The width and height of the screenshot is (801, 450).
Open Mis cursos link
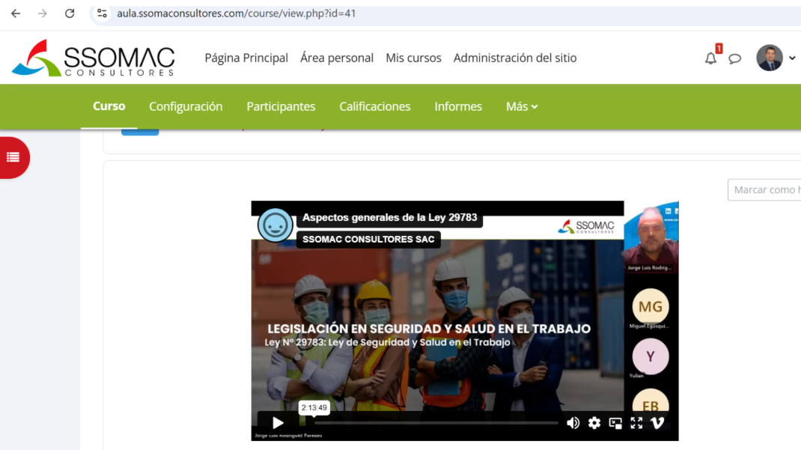[x=413, y=58]
